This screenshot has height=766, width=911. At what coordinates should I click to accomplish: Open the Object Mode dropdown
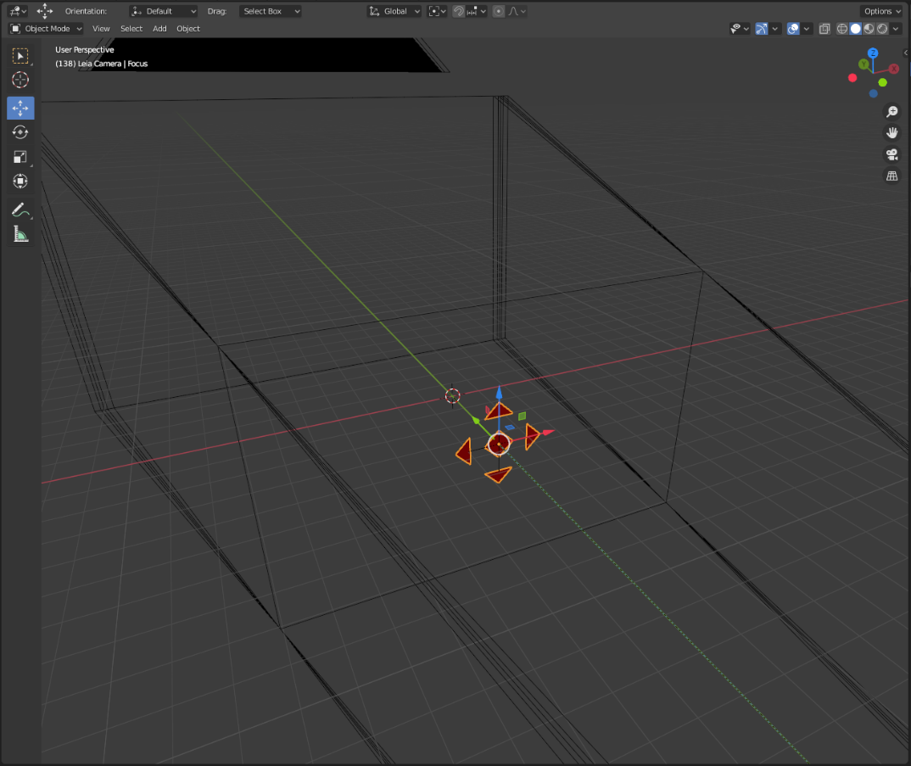(x=47, y=29)
